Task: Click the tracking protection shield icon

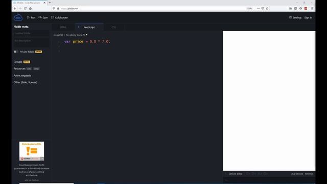Action: pos(54,8)
